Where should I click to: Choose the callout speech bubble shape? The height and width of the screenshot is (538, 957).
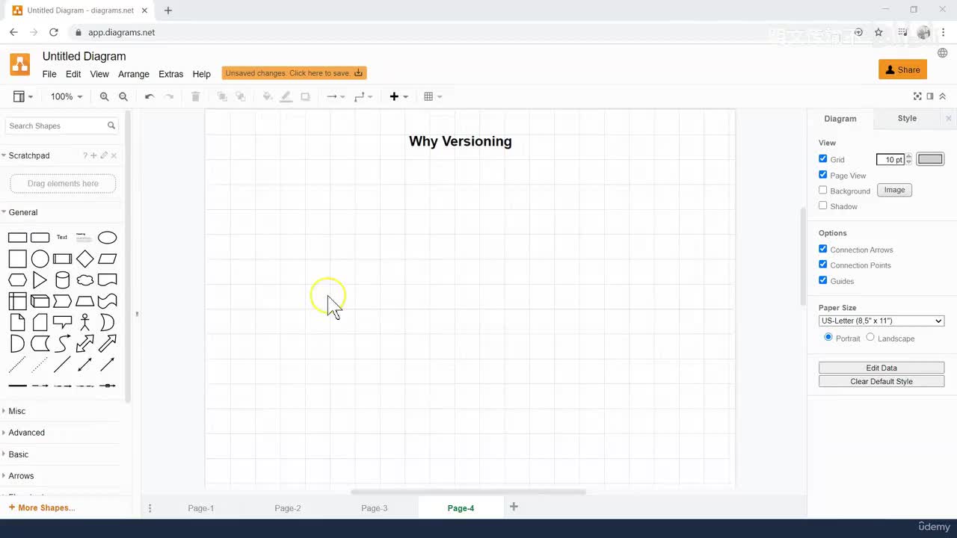(x=63, y=323)
